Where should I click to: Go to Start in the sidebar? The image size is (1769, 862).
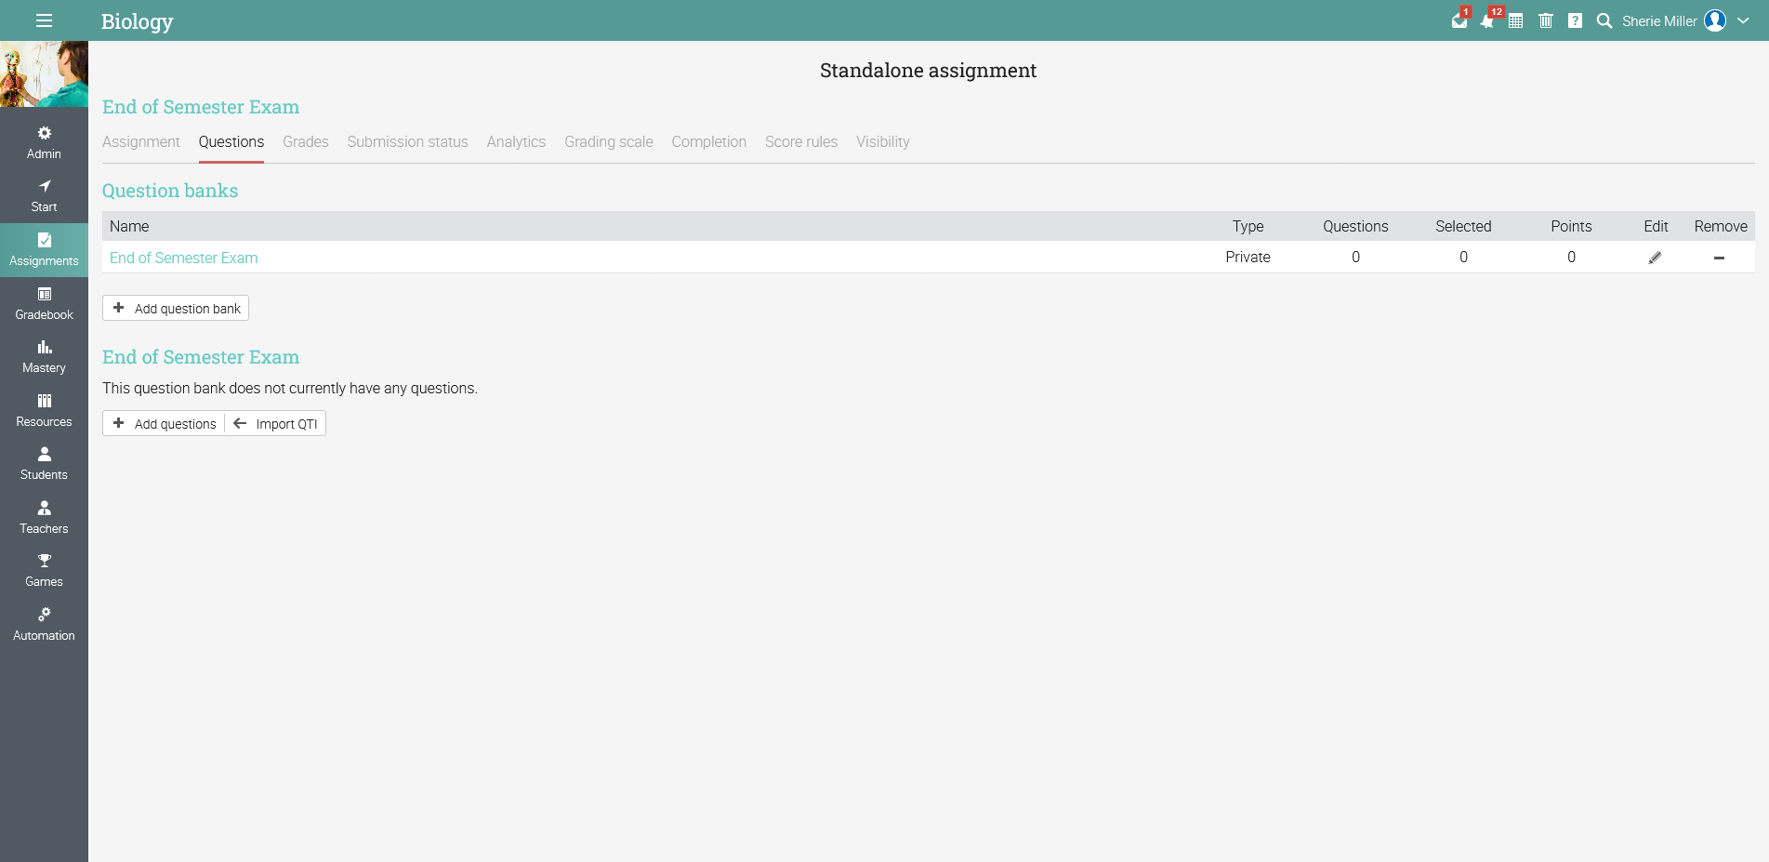coord(44,196)
